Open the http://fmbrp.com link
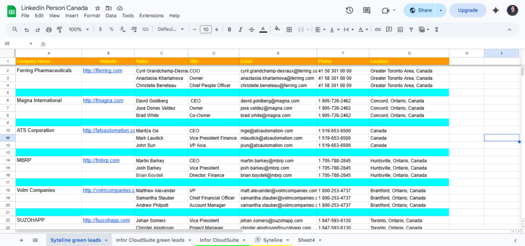 [x=101, y=160]
